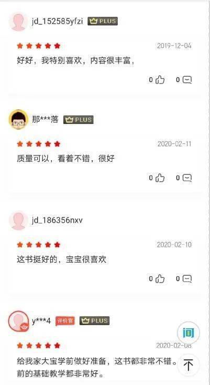Open the profile avatar of y***4
210x385 pixels.
pos(18,321)
